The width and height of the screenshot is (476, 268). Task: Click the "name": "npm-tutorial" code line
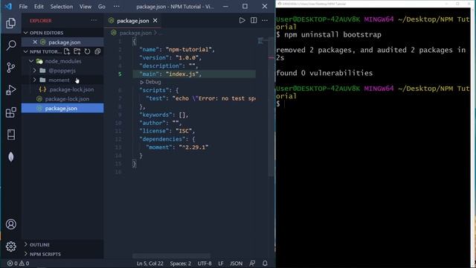(x=177, y=50)
